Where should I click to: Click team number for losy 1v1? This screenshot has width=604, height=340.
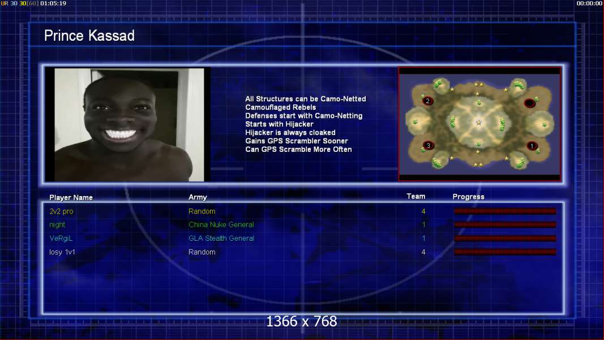click(423, 252)
